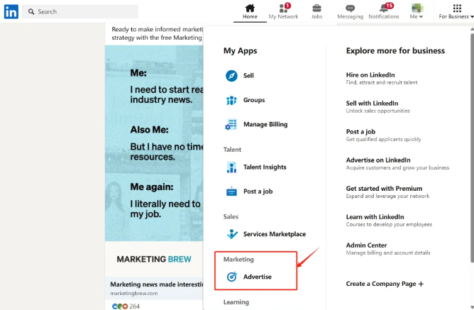
Task: Click 'Courses to develop your employees' subtitle
Action: click(389, 224)
